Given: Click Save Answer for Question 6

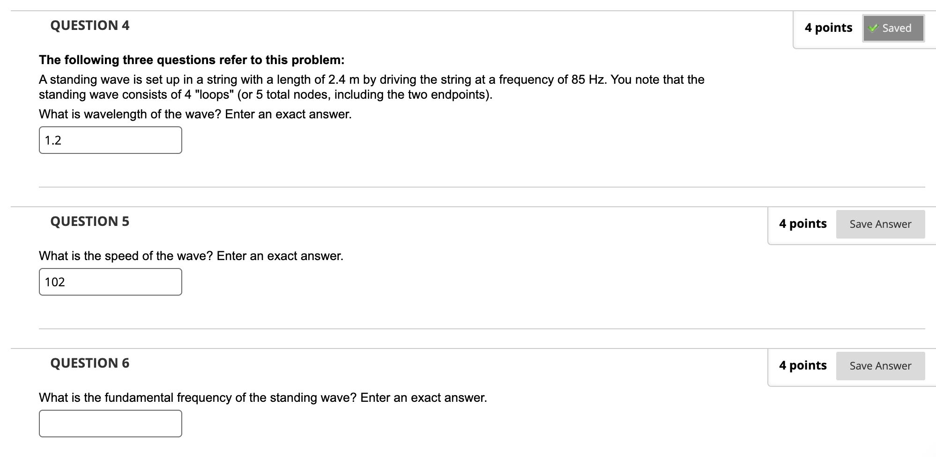Looking at the screenshot, I should pos(880,365).
